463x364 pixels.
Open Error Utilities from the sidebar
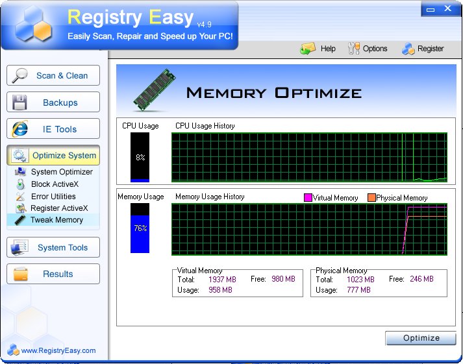click(x=53, y=197)
